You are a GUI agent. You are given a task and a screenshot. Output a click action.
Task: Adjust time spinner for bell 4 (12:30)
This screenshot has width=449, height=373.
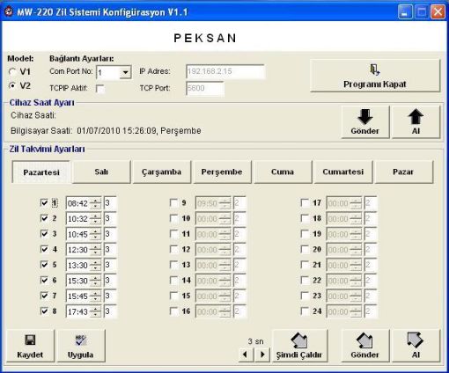(x=96, y=250)
